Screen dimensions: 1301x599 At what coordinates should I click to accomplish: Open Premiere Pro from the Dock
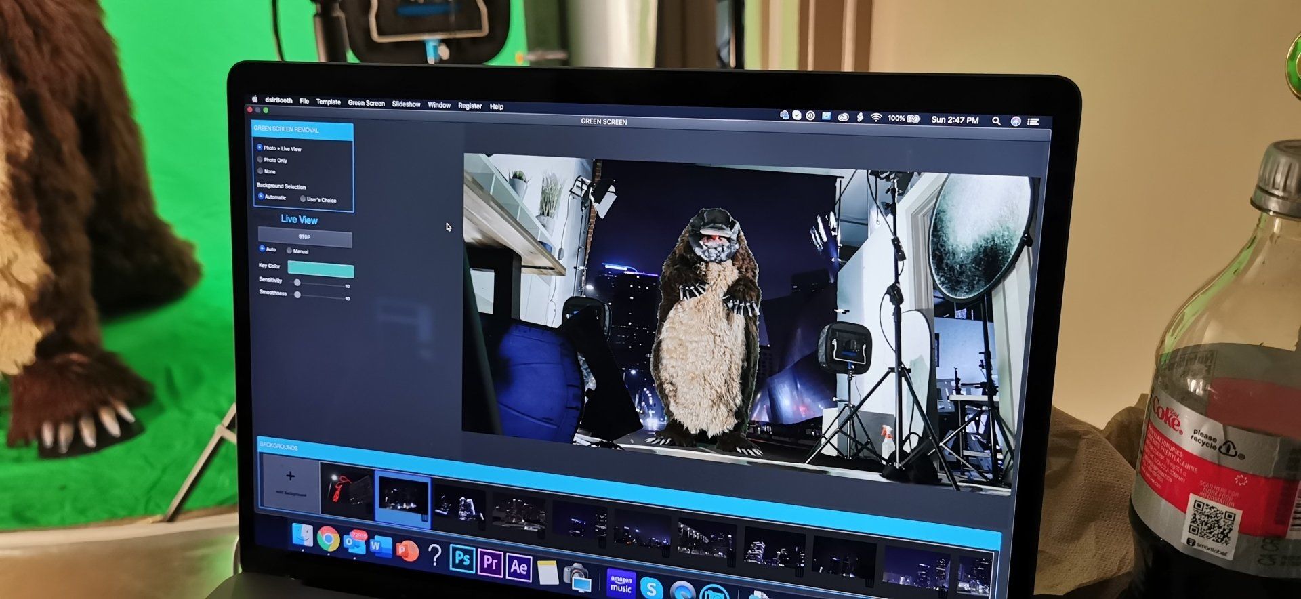point(491,562)
